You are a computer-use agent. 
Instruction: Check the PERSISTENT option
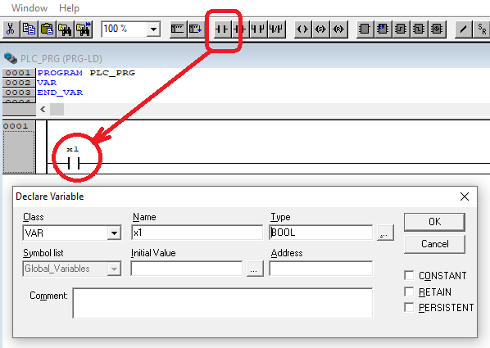click(409, 307)
